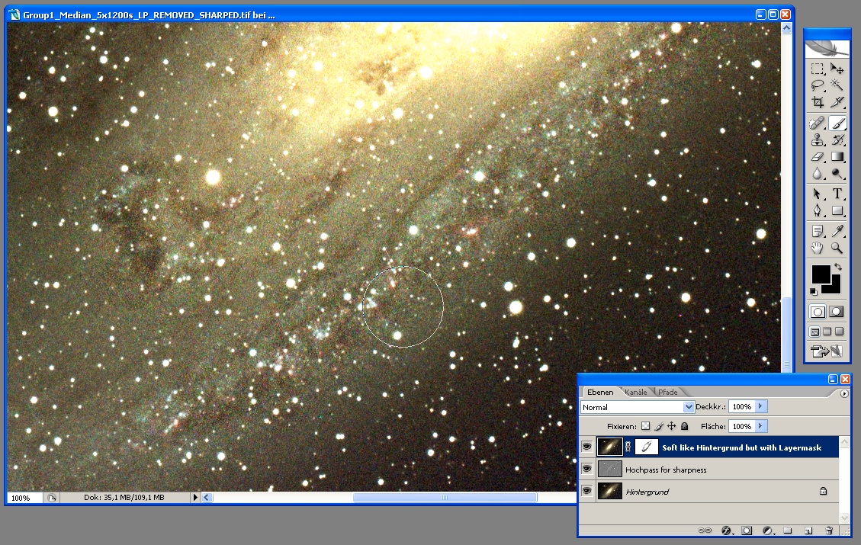Create a new layer group folder
This screenshot has width=861, height=545.
pos(788,531)
